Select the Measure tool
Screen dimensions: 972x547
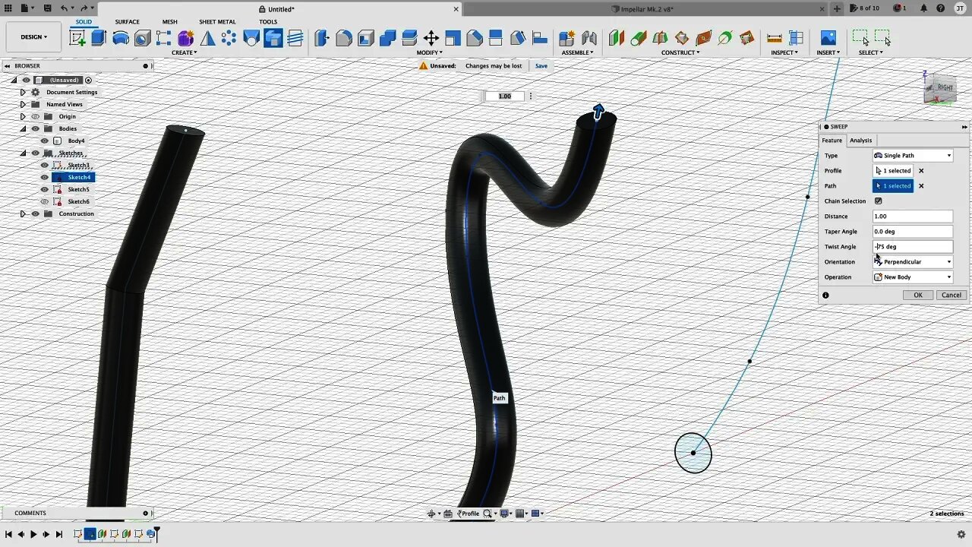click(x=775, y=37)
